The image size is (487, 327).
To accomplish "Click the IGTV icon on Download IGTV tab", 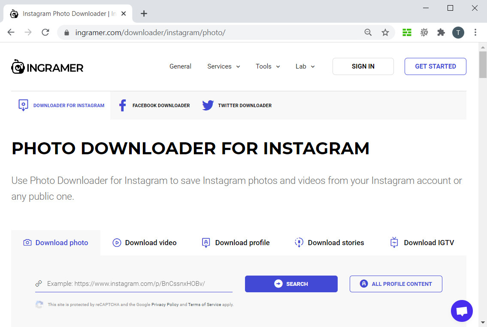I will [x=394, y=242].
